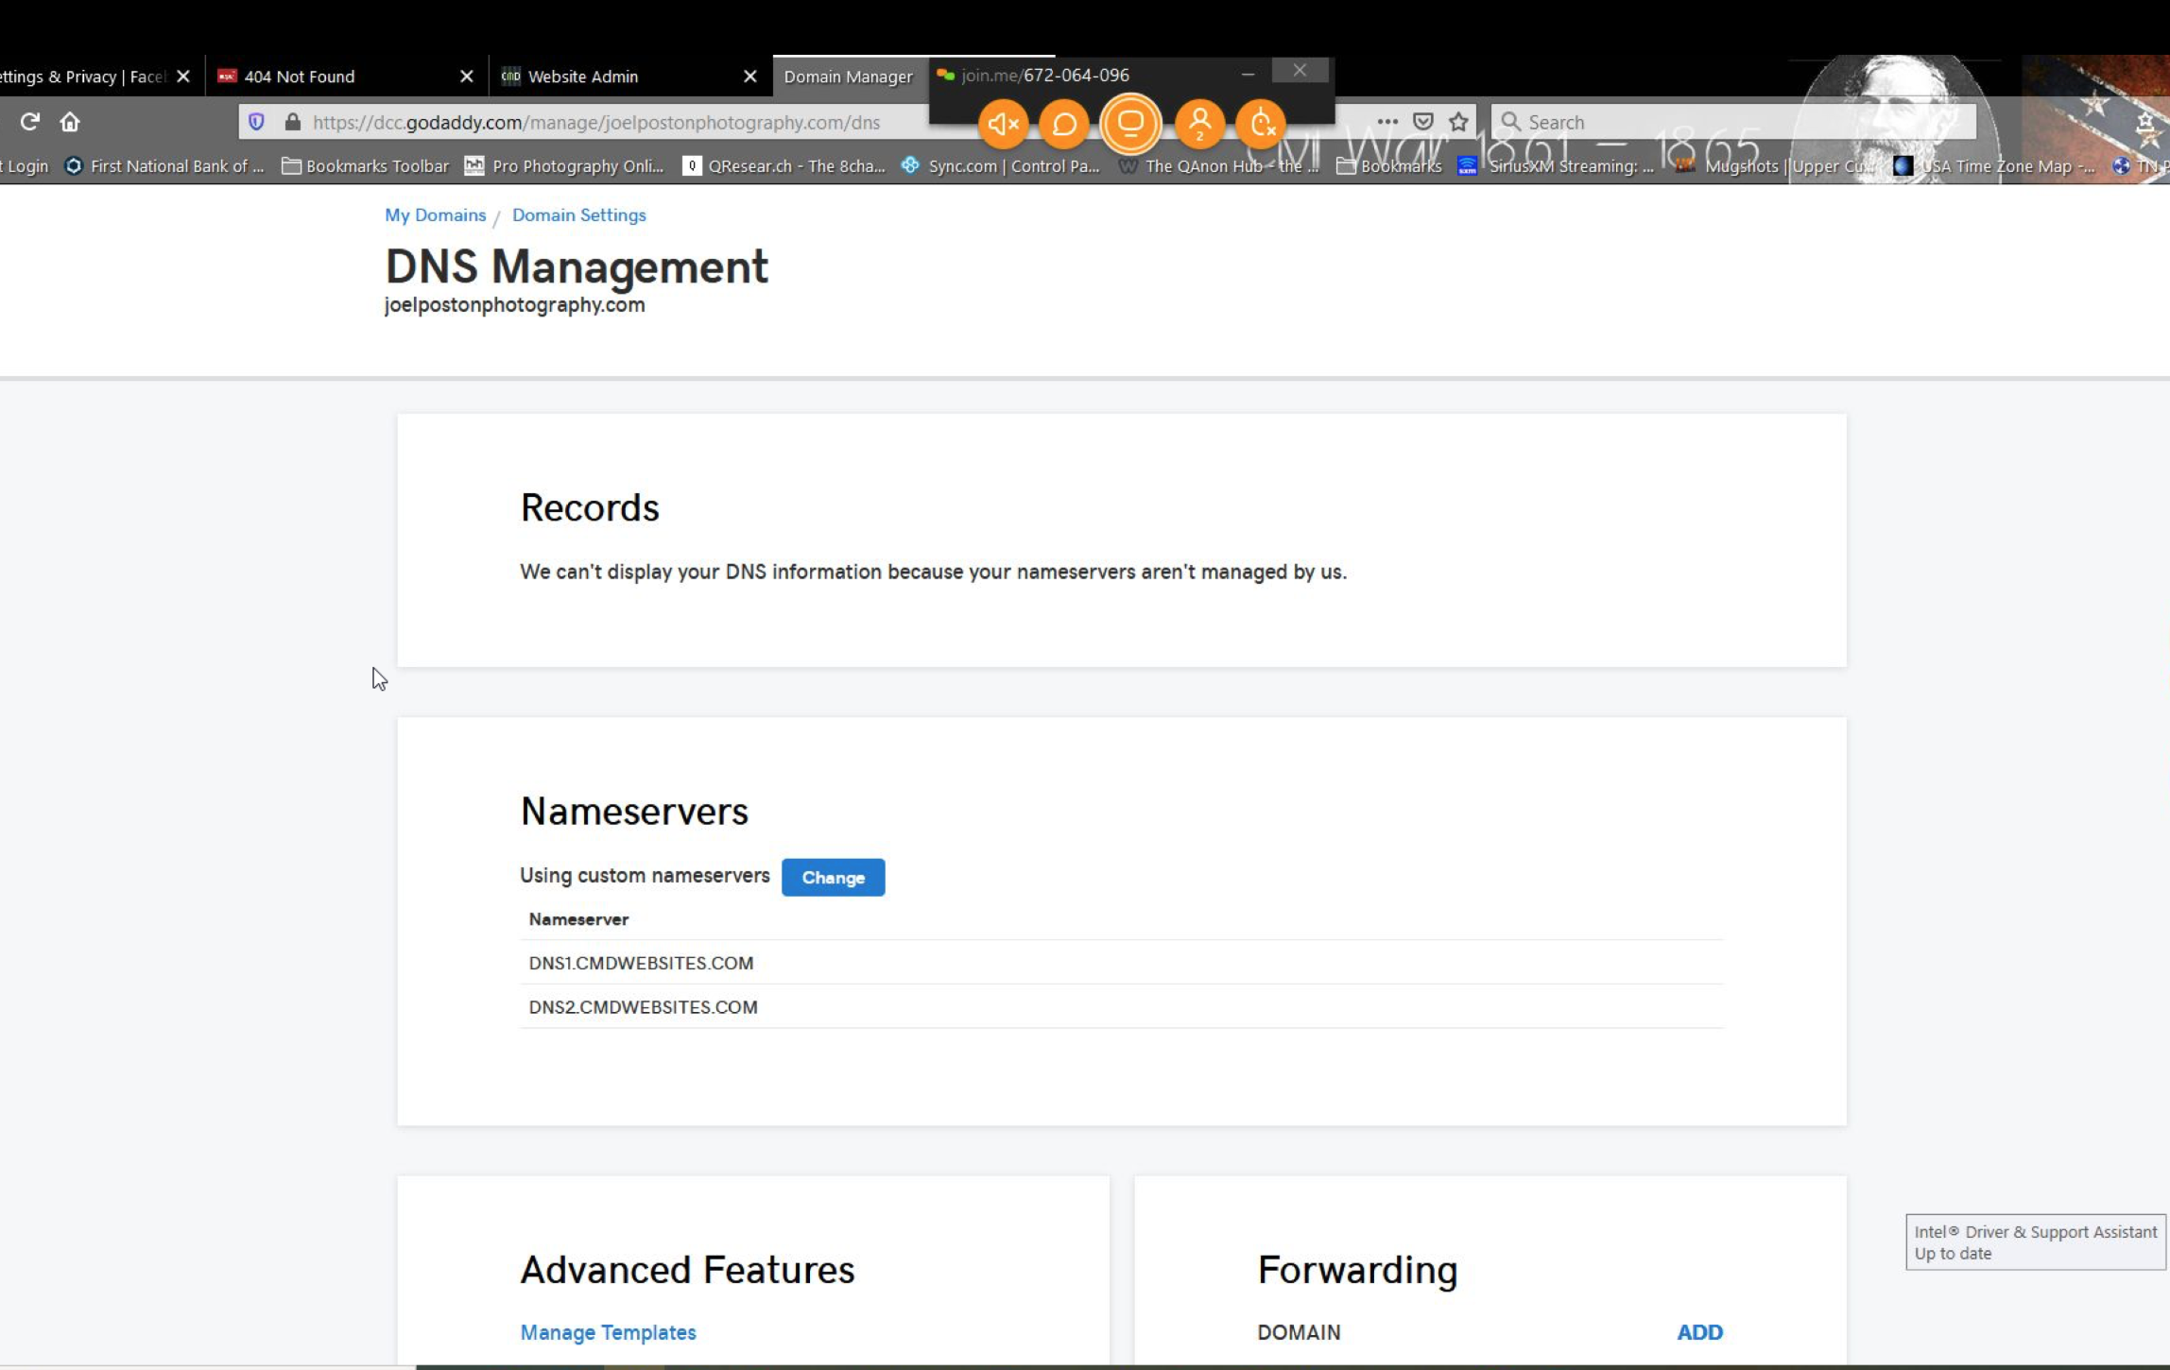Open the join.me chat bubble icon

pos(1064,124)
